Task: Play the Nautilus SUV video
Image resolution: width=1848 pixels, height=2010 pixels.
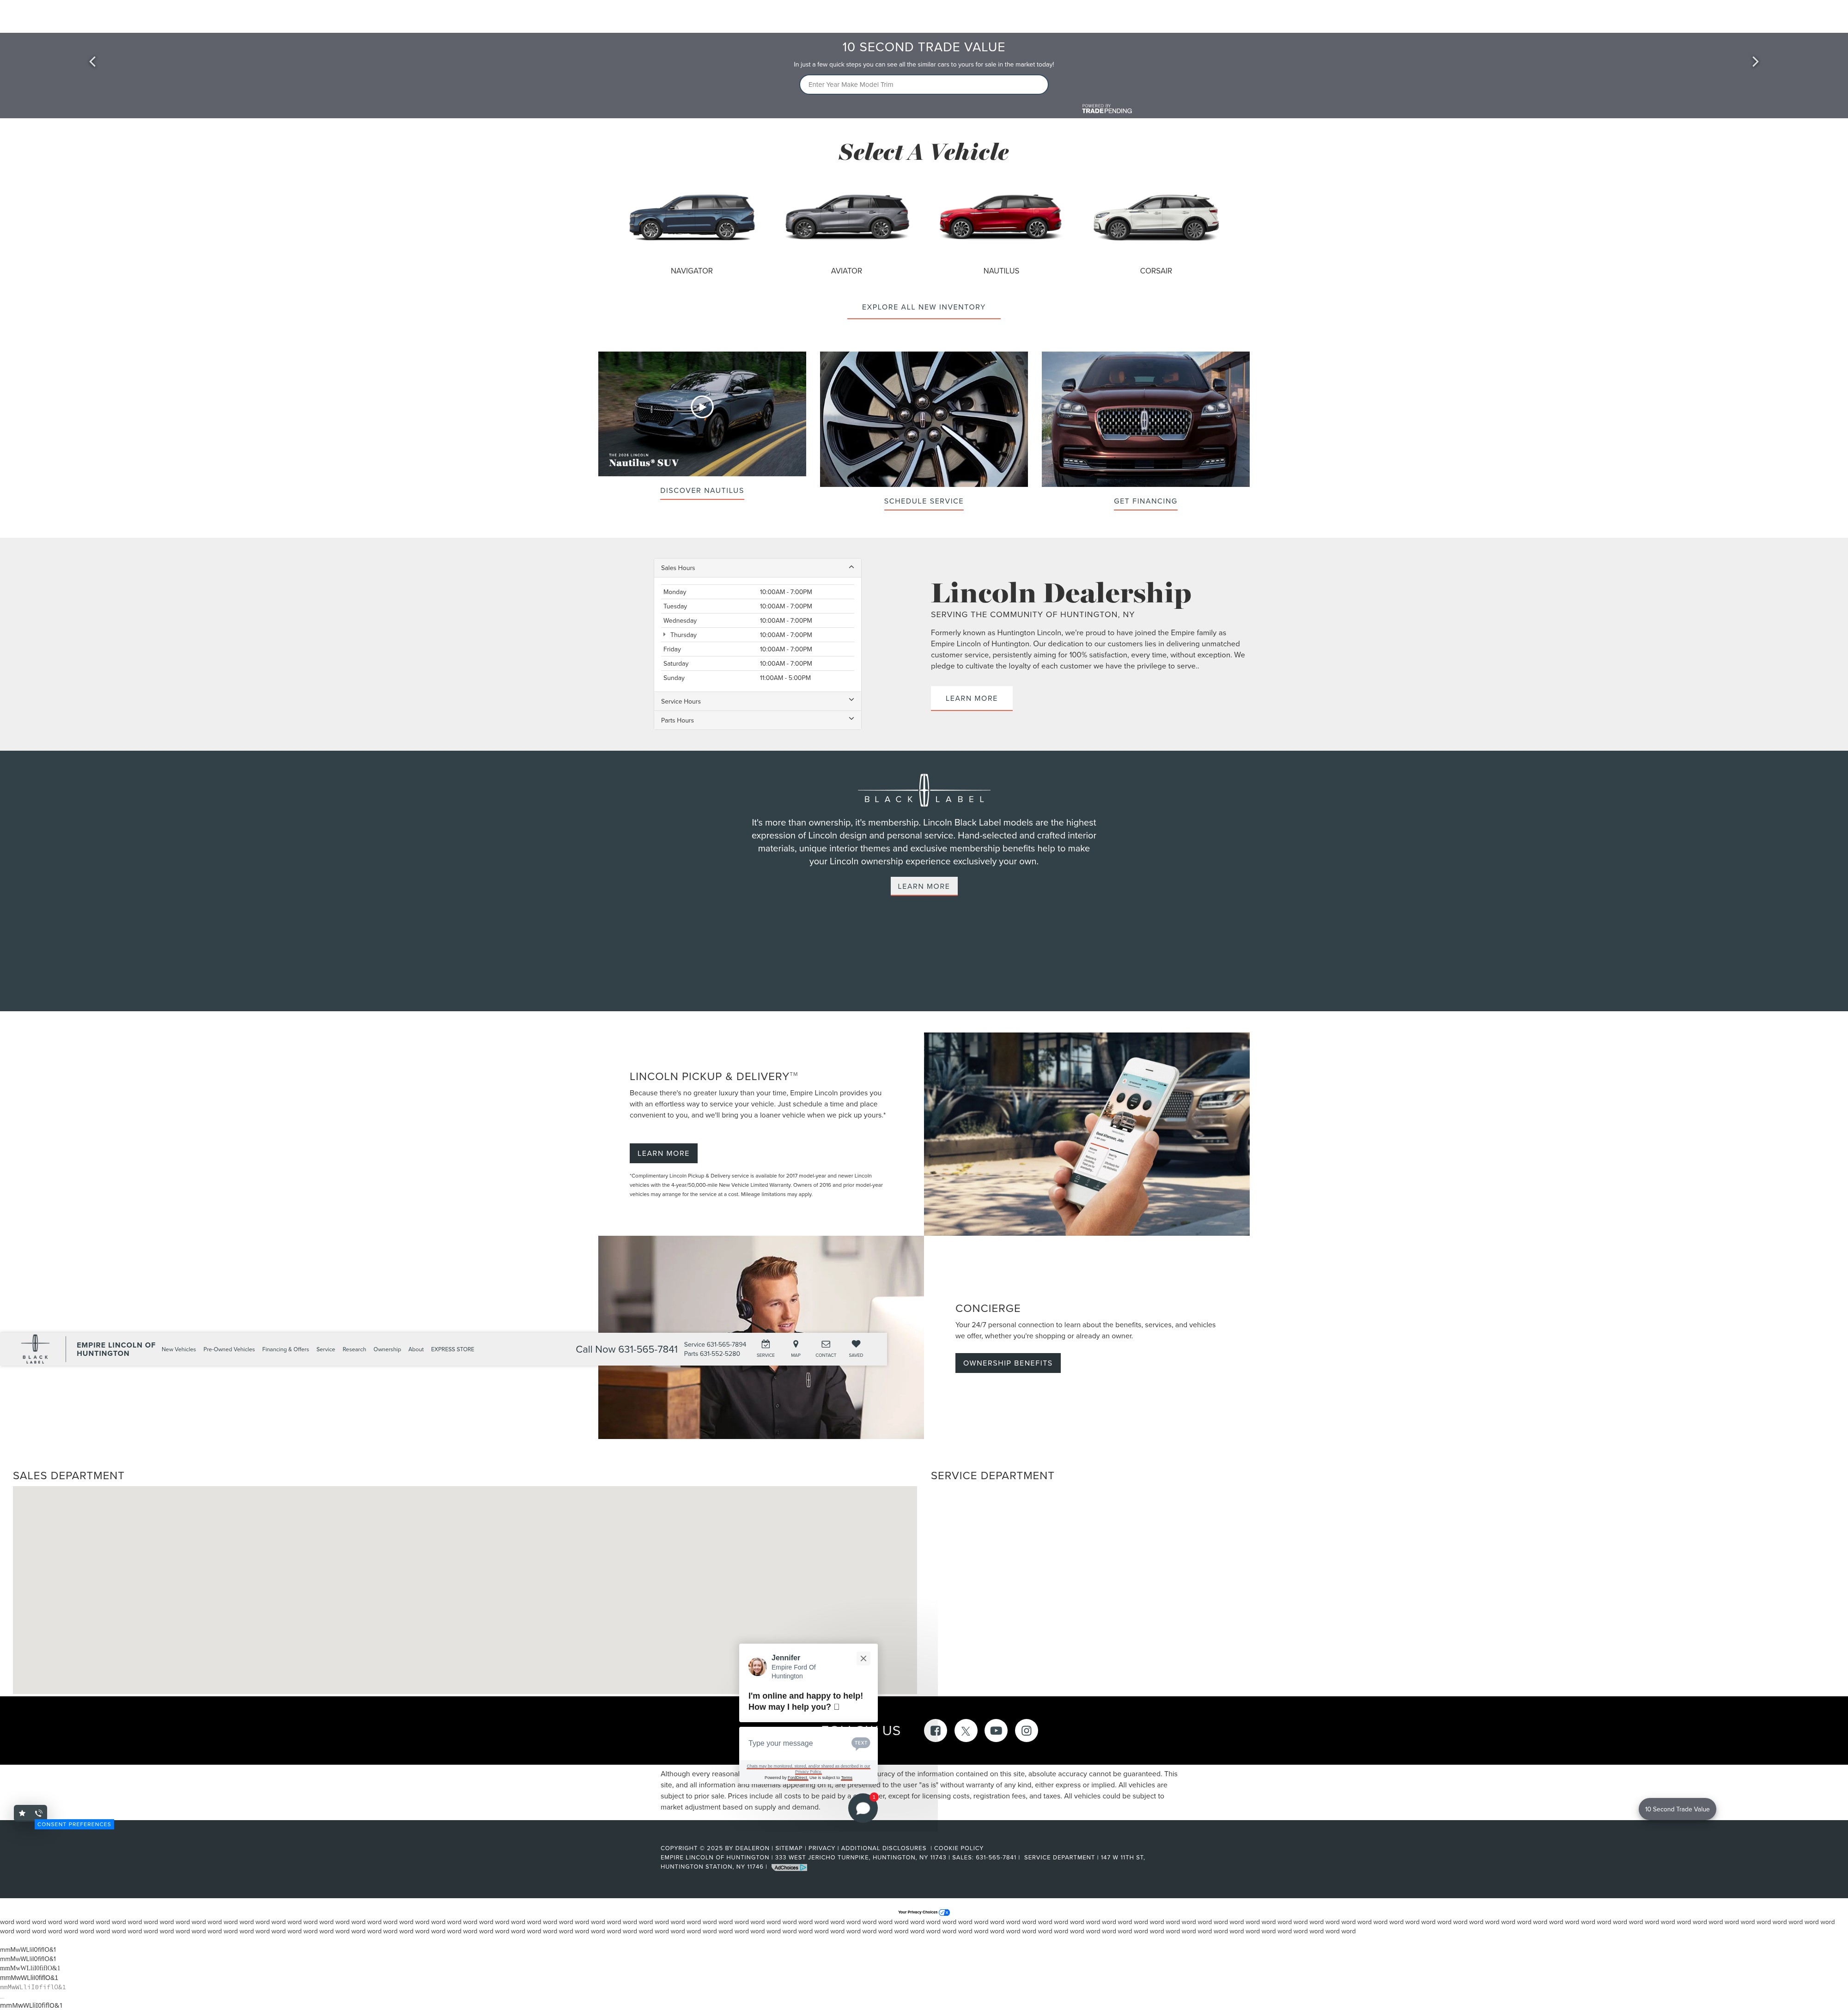Action: [702, 406]
